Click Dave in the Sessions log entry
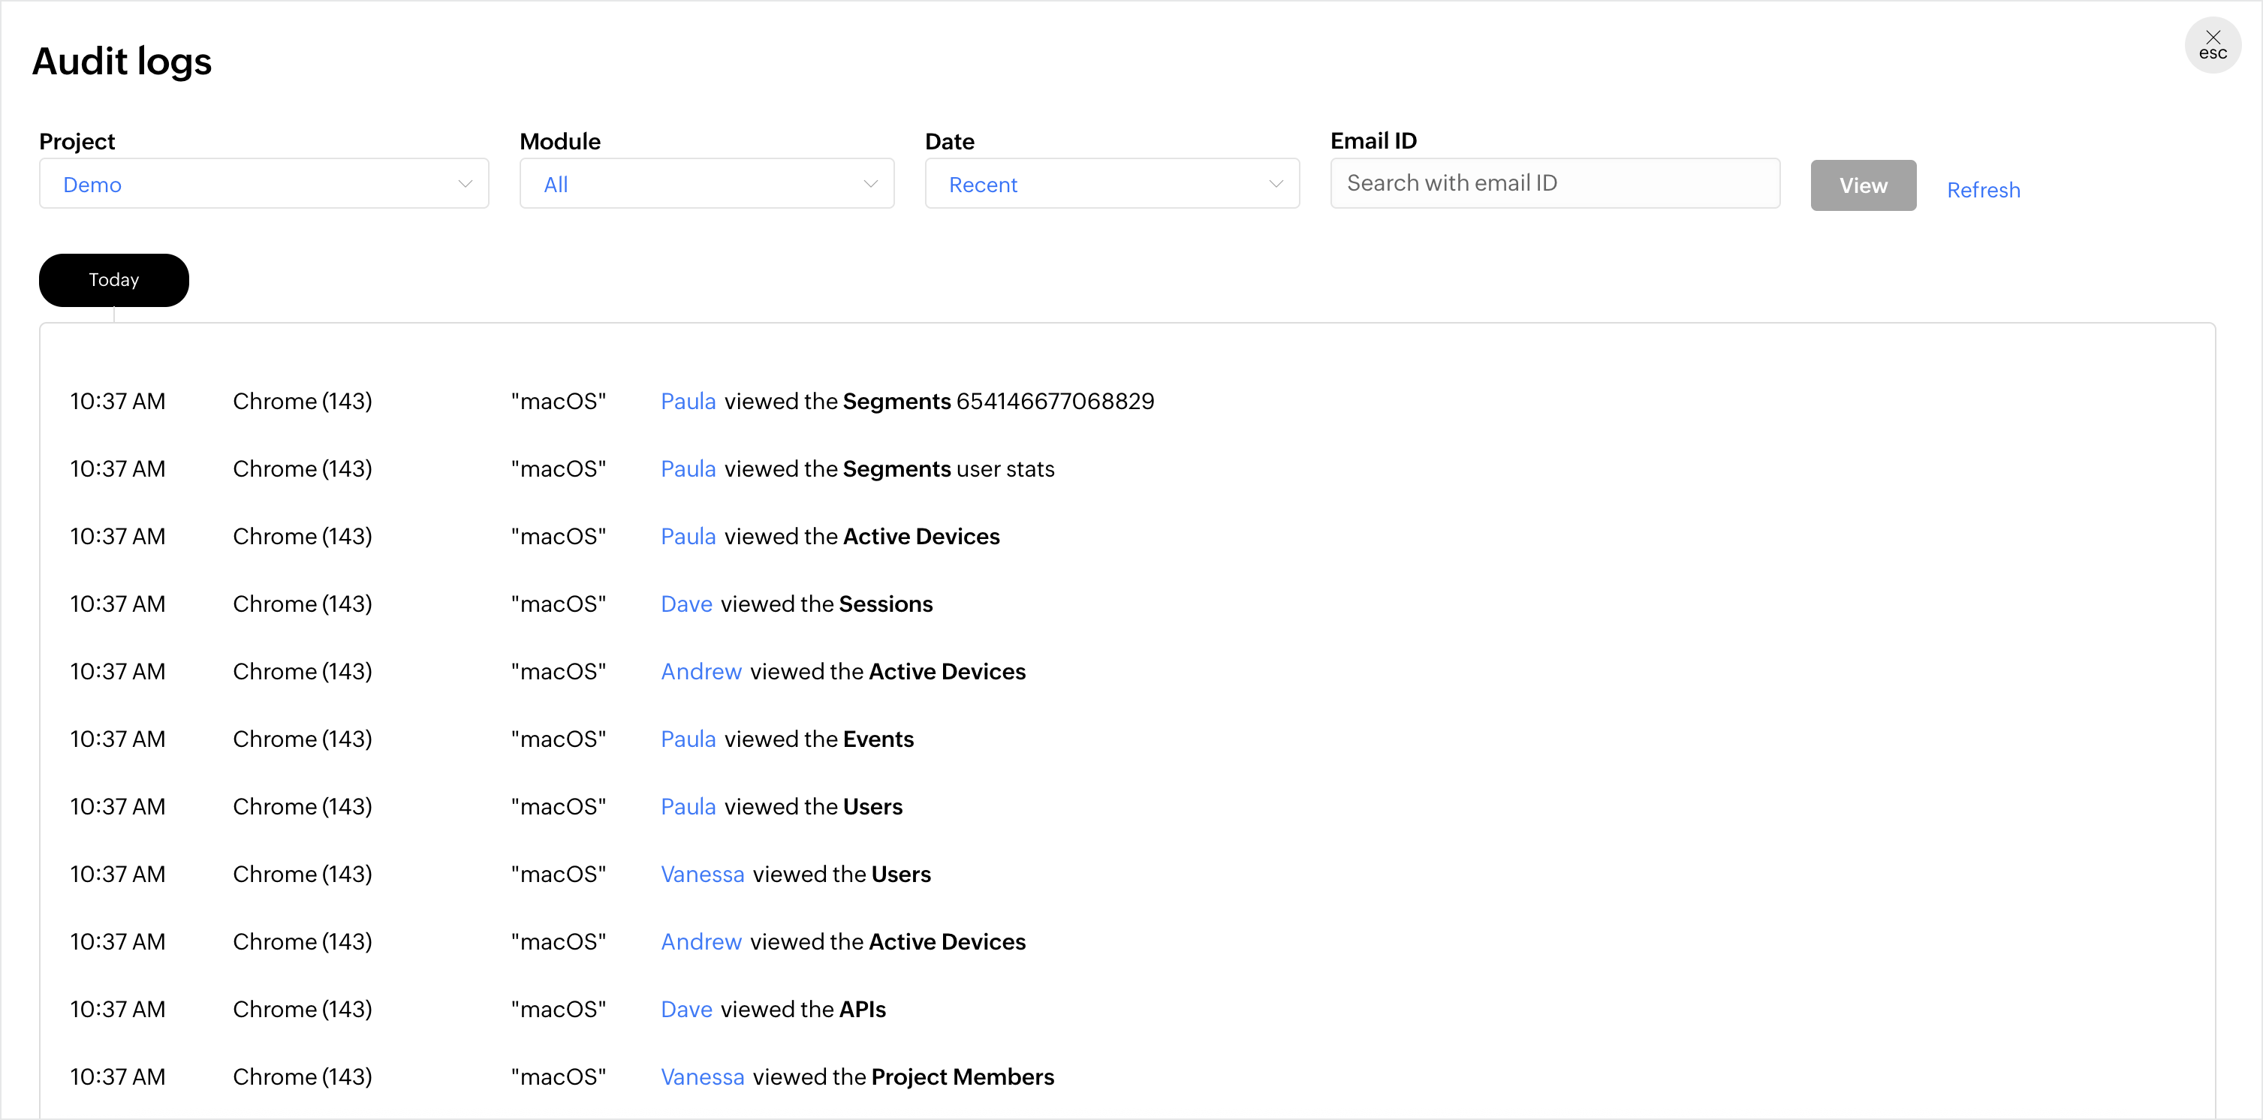The image size is (2263, 1120). pyautogui.click(x=686, y=604)
